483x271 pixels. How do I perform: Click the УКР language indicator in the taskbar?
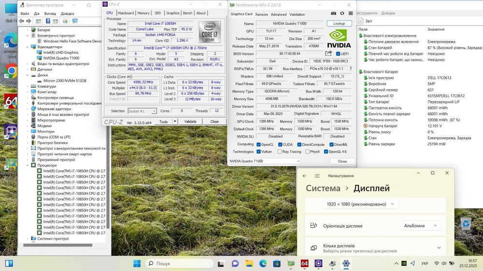pyautogui.click(x=425, y=263)
